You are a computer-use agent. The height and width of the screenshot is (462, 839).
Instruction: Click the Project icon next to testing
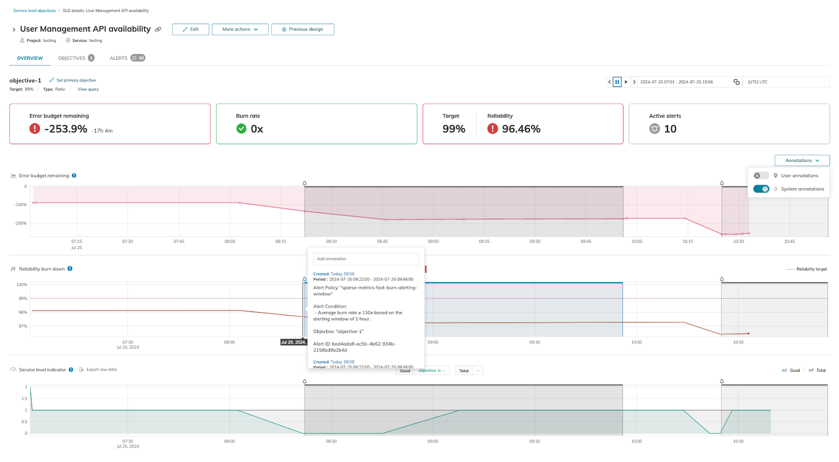(x=22, y=40)
